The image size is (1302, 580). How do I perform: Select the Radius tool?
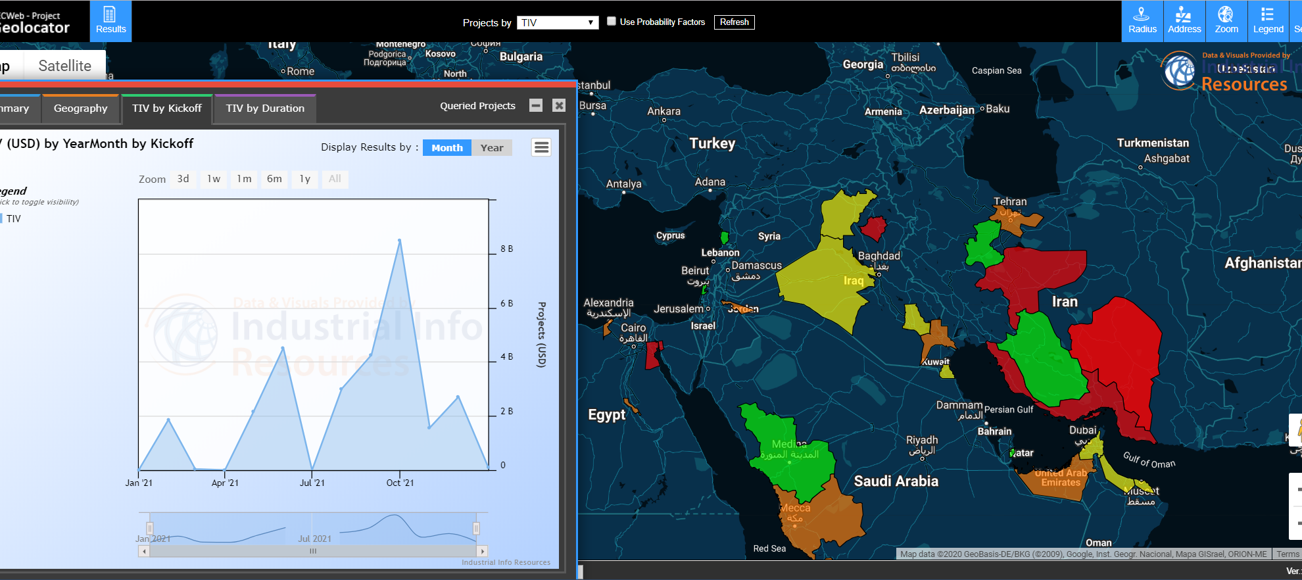[x=1142, y=21]
